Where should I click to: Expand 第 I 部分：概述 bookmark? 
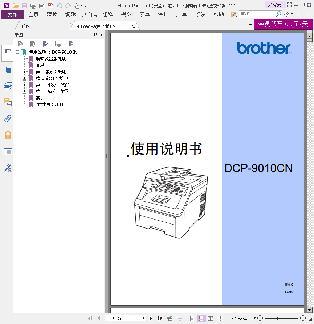tap(24, 72)
